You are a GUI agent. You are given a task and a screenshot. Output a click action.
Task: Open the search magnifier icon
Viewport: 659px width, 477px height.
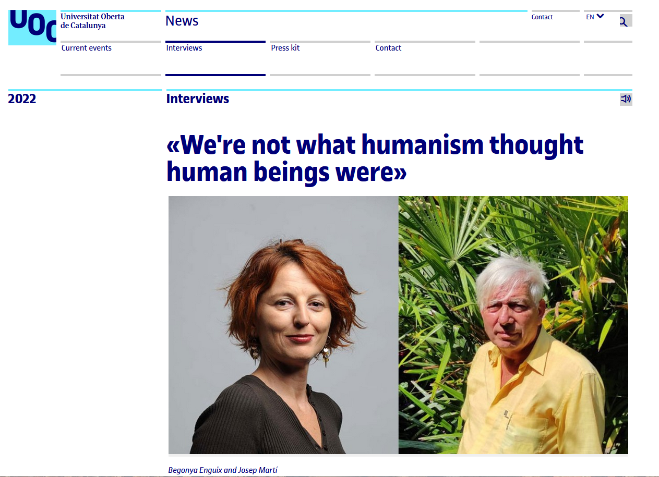pyautogui.click(x=626, y=21)
